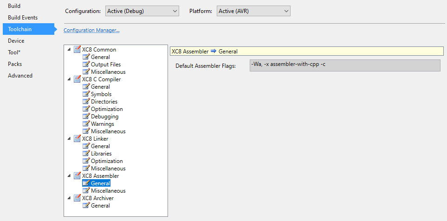
Task: Click the XC8 Archiver node icon
Action: click(77, 198)
